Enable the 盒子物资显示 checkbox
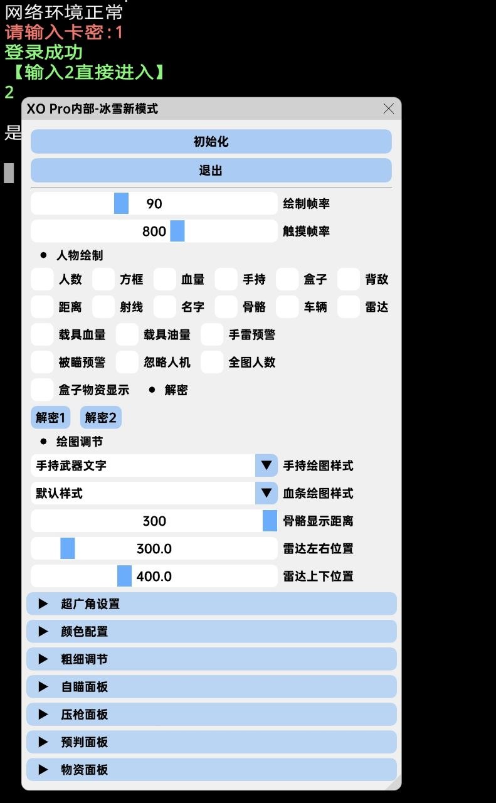Viewport: 496px width, 803px height. pyautogui.click(x=42, y=390)
